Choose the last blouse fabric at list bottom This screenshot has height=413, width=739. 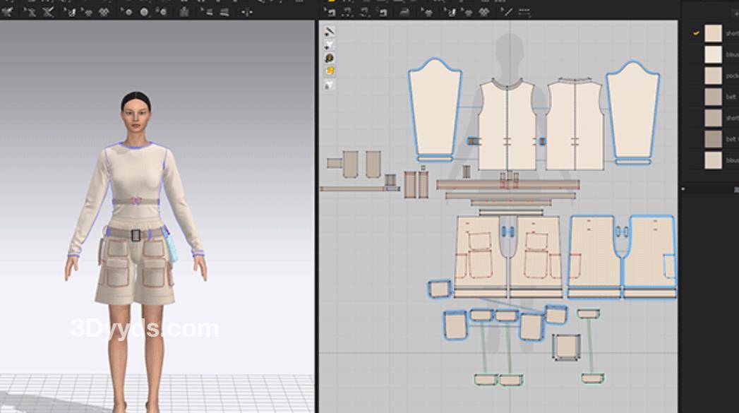[713, 160]
